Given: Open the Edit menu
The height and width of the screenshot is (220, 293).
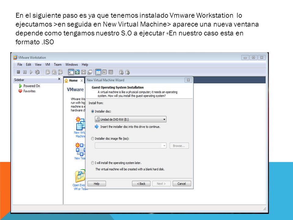Looking at the screenshot, I should [29, 64].
